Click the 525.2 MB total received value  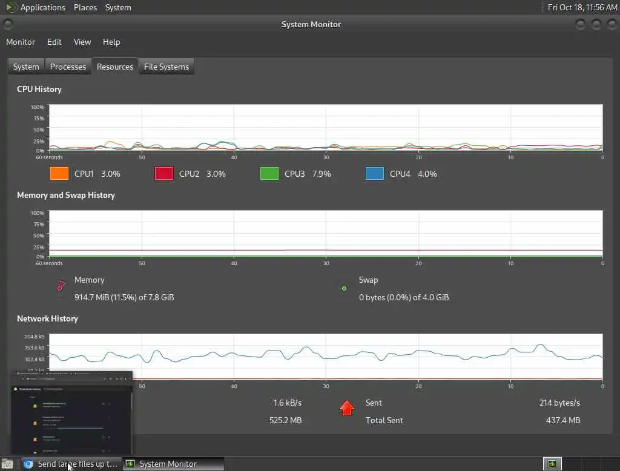[286, 420]
